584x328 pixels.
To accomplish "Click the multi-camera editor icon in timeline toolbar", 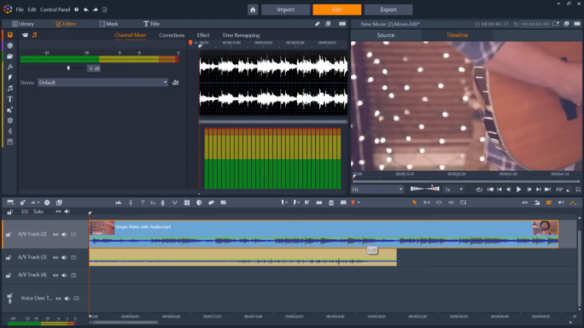I will [x=187, y=203].
